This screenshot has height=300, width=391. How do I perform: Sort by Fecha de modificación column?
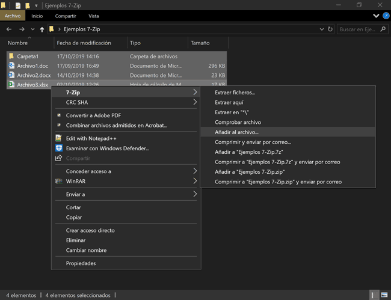point(84,43)
